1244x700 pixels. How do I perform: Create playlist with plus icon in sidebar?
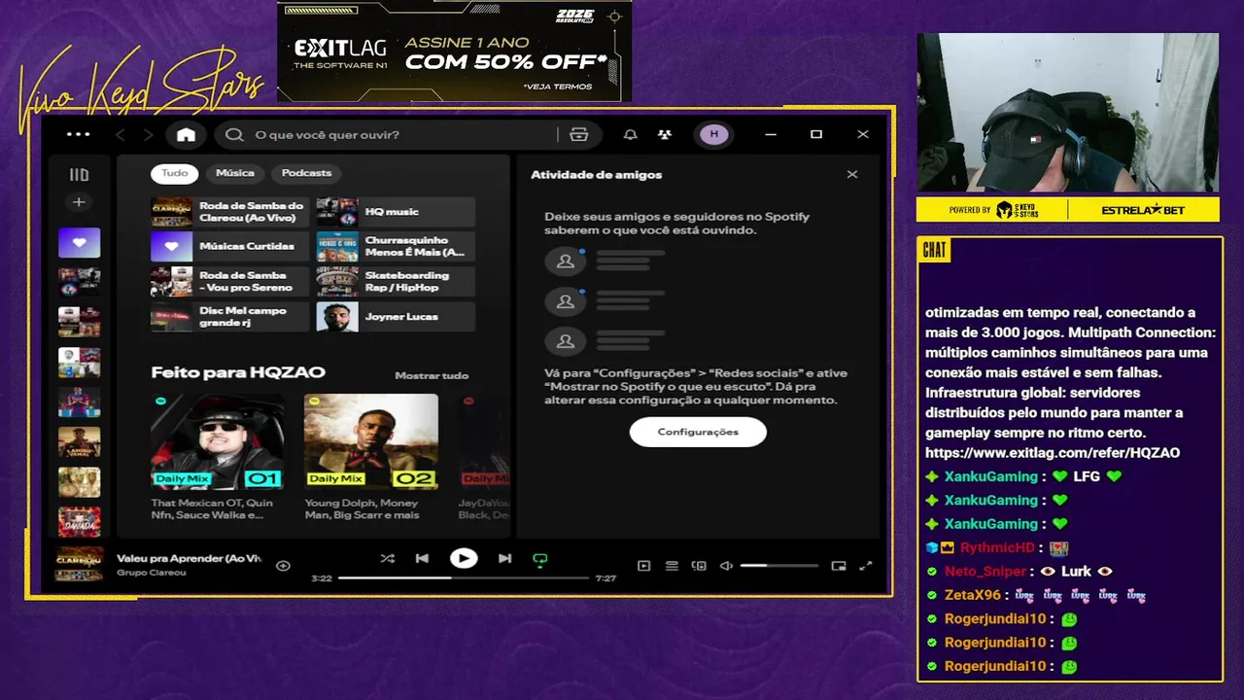pyautogui.click(x=79, y=202)
